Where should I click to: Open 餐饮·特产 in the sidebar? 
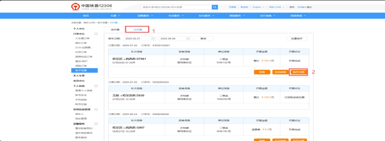pos(81,61)
